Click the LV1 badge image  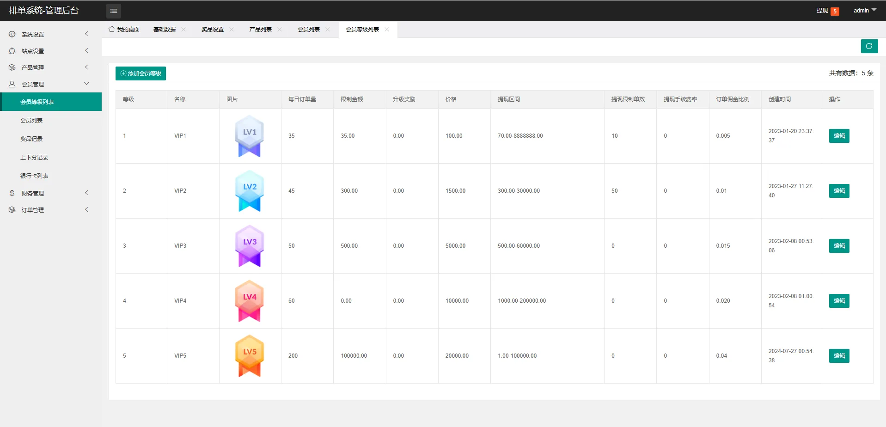(x=250, y=136)
